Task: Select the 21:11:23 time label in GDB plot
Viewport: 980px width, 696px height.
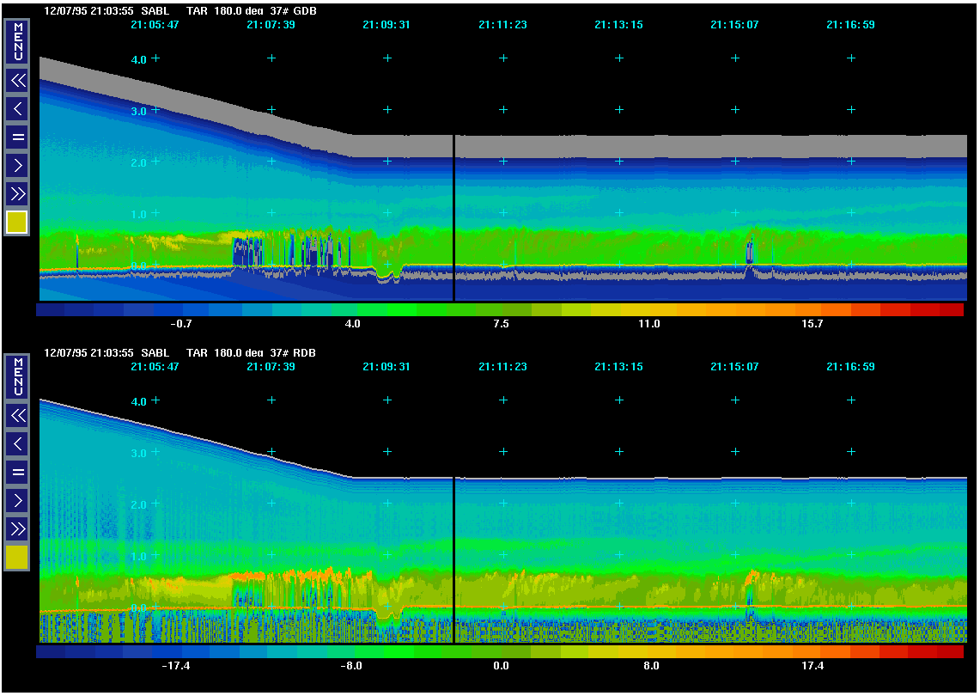Action: [502, 25]
